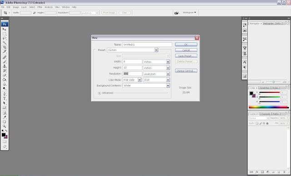291x176 pixels.
Task: Open Background Contents dropdown showing White
Action: (146, 85)
